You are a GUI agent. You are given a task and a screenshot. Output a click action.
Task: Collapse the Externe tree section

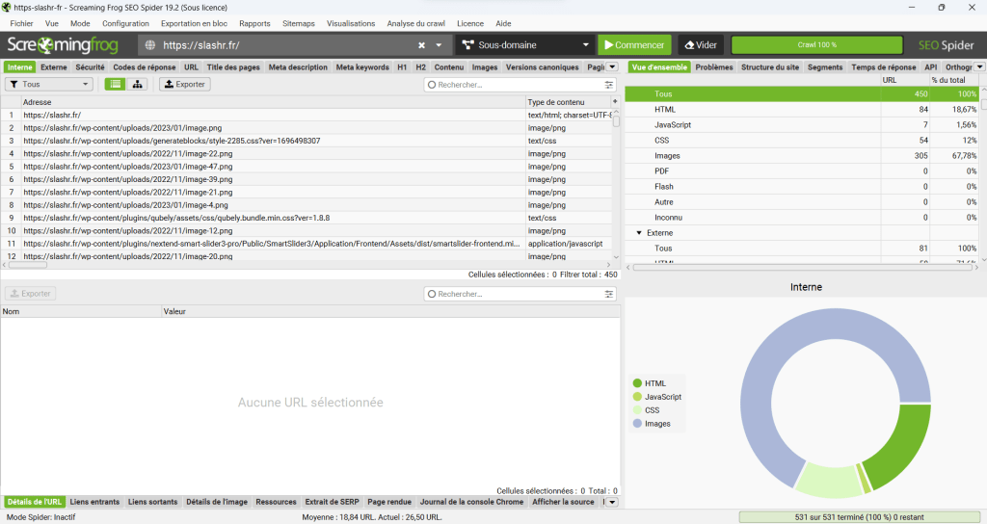(x=638, y=232)
